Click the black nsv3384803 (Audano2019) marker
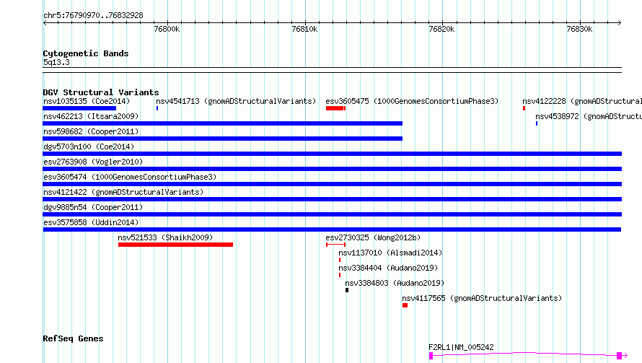Viewport: 642px width, 363px height. pos(347,290)
